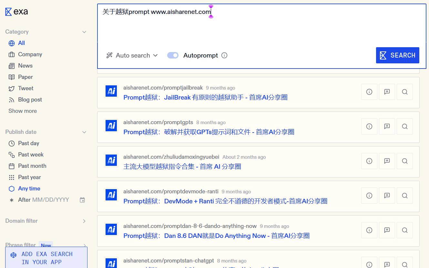The height and width of the screenshot is (268, 429).
Task: Select Any time publish date
Action: pyautogui.click(x=25, y=188)
